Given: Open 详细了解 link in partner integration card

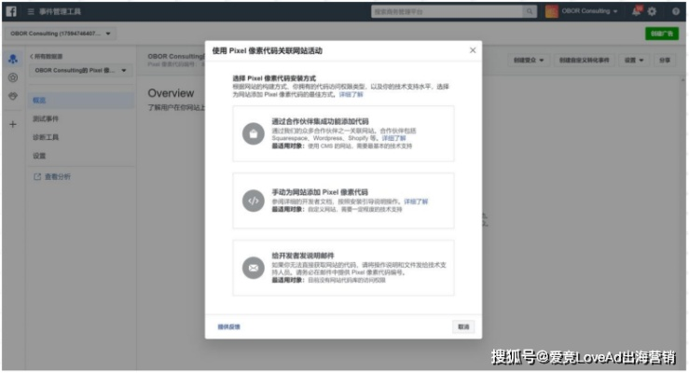Looking at the screenshot, I should click(x=393, y=138).
